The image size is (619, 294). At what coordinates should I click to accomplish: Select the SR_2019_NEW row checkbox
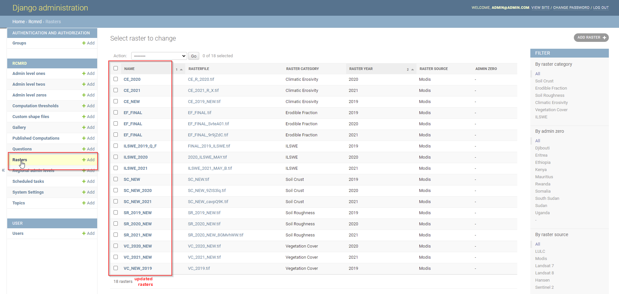coord(115,213)
